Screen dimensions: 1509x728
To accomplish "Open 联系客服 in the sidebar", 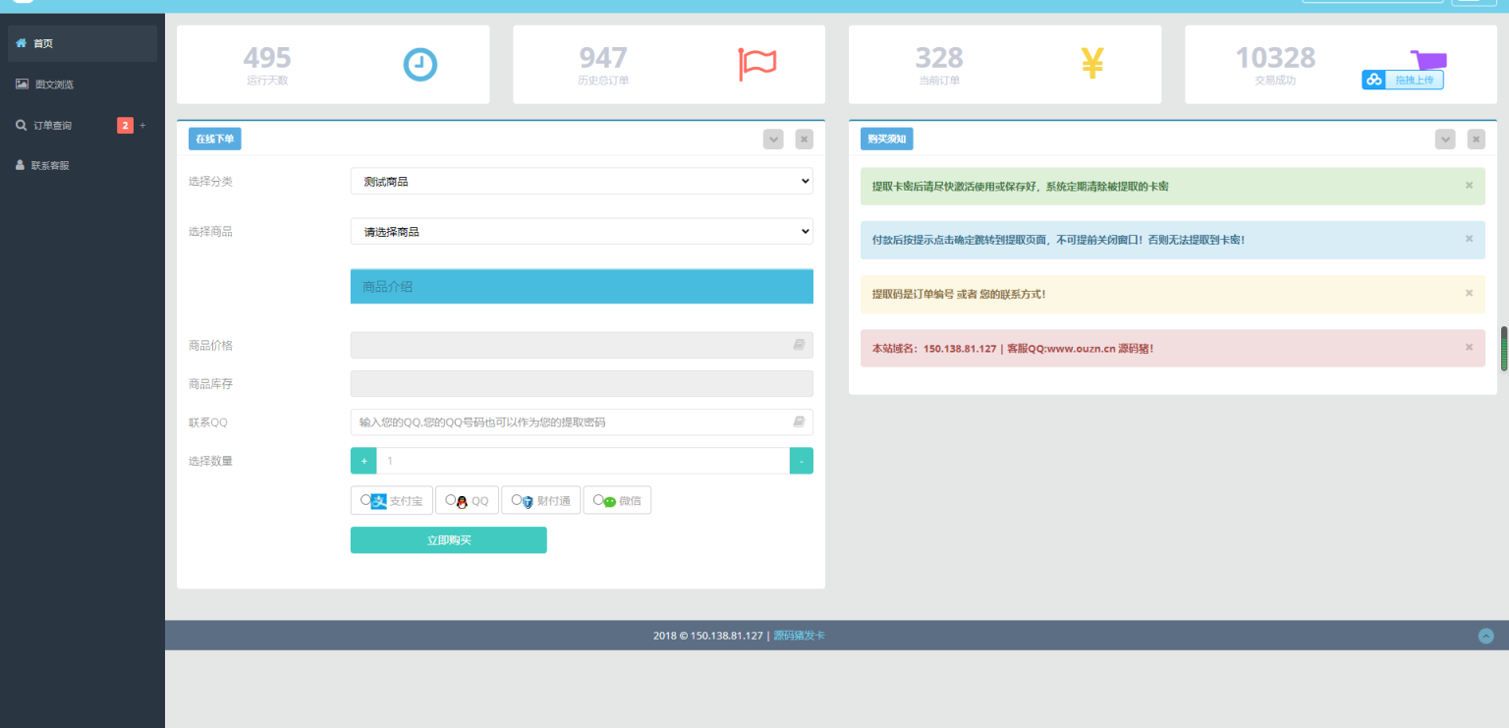I will click(x=50, y=166).
